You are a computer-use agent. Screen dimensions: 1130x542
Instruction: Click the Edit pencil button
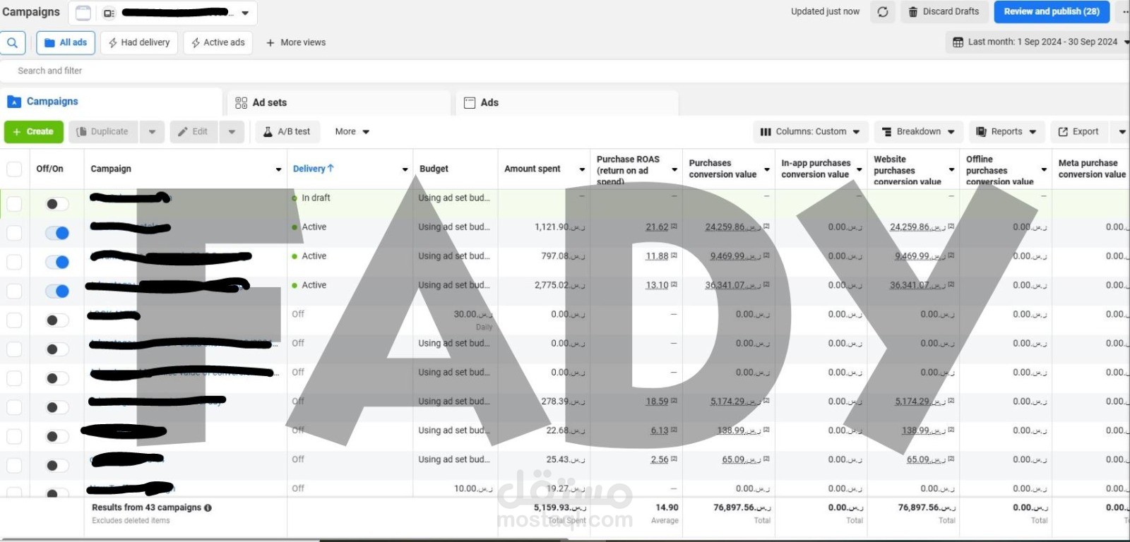(193, 132)
